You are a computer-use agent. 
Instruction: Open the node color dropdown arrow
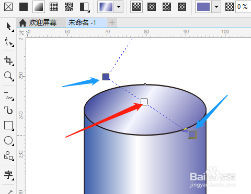pyautogui.click(x=216, y=7)
